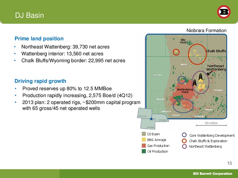Click the upper oil rig icon on the map
The width and height of the screenshot is (238, 178).
[x=201, y=77]
